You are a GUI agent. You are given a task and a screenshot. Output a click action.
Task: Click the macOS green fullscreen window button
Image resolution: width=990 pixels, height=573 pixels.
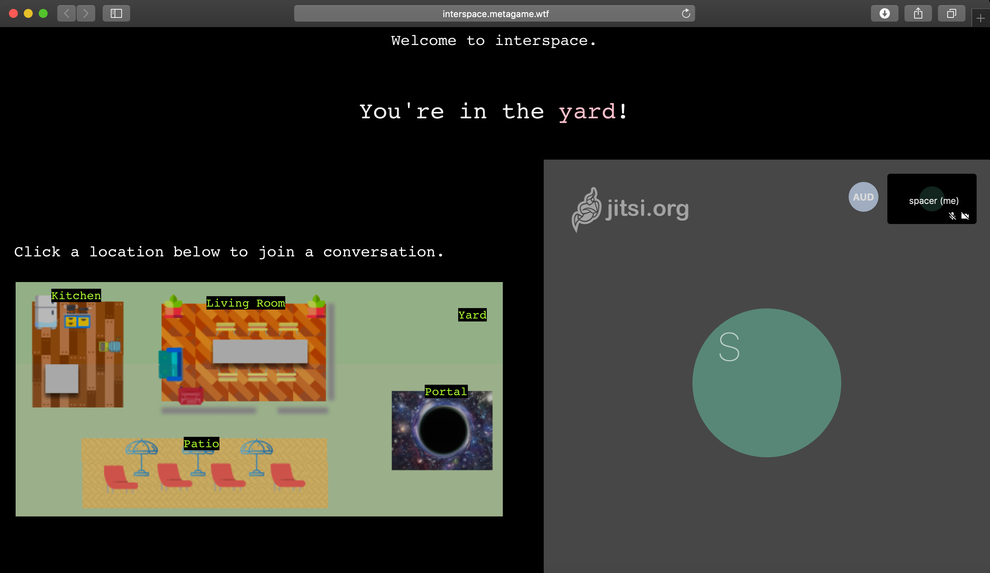(x=43, y=13)
